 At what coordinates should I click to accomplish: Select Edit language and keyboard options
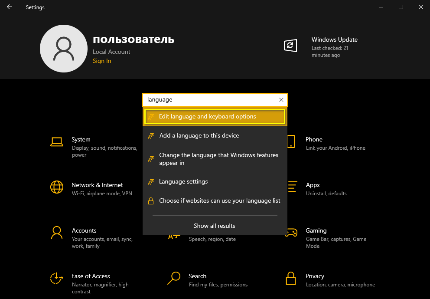click(x=215, y=117)
